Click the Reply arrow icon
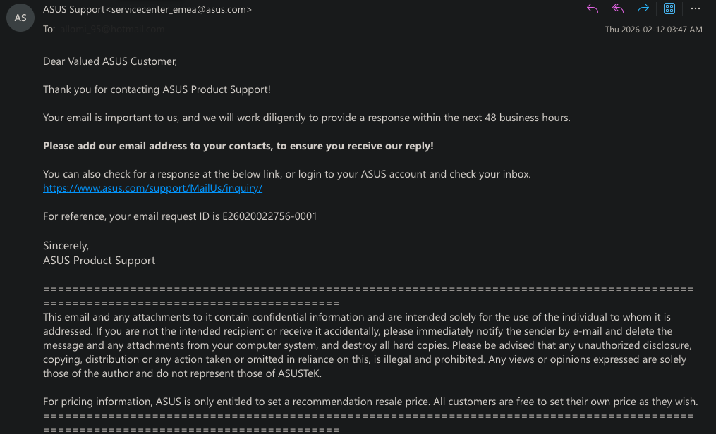 593,9
